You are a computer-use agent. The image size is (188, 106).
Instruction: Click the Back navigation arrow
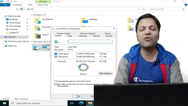(x=4, y=9)
